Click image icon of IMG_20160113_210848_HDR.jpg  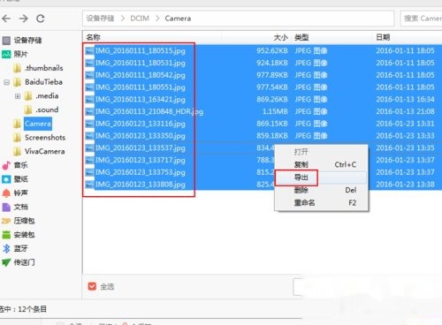pos(89,112)
